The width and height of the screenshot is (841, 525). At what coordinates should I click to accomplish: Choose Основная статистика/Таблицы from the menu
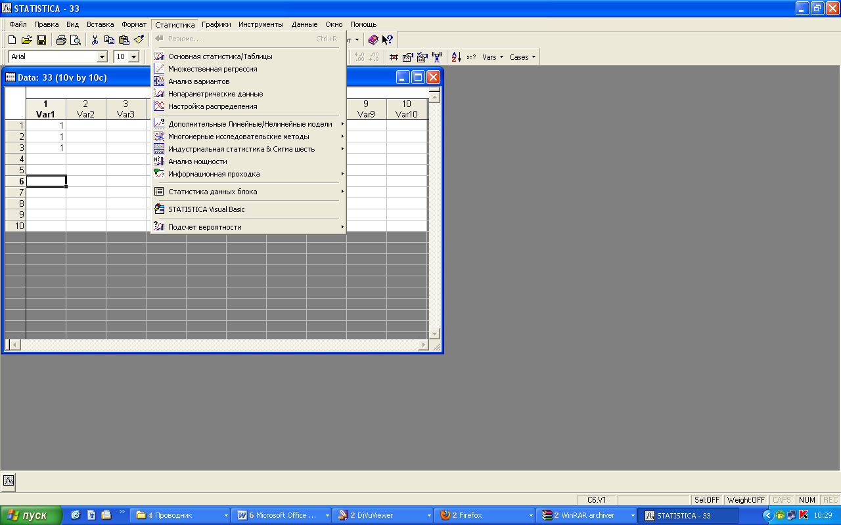coord(249,56)
